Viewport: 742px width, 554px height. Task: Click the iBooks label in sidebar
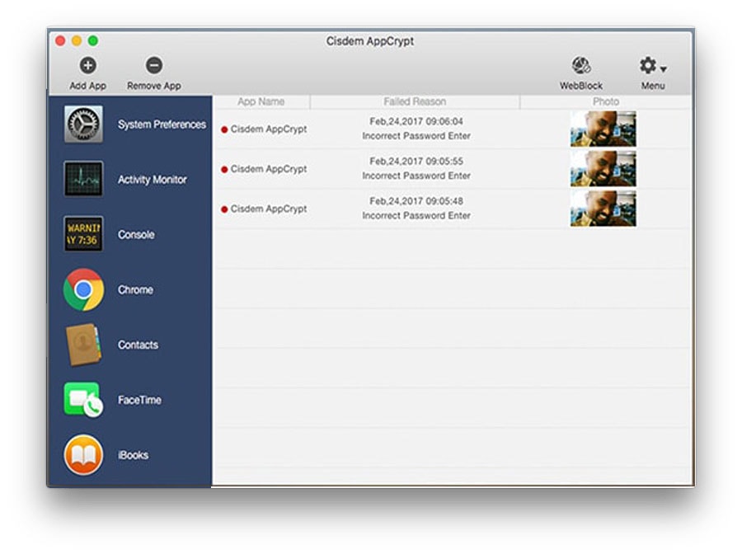[133, 455]
